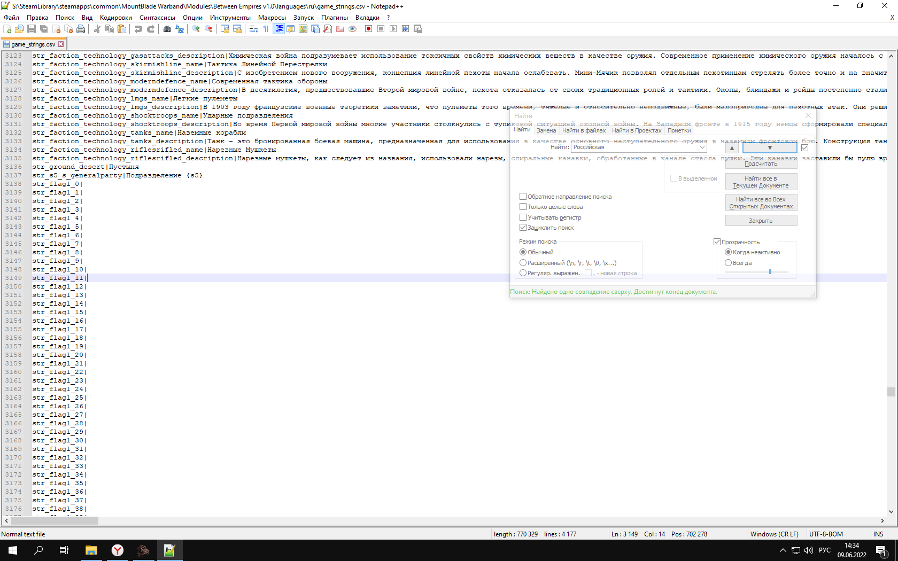
Task: Open the Function List toolbar icon
Action: click(328, 29)
